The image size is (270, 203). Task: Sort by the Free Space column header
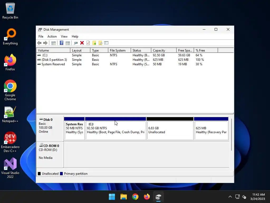185,50
